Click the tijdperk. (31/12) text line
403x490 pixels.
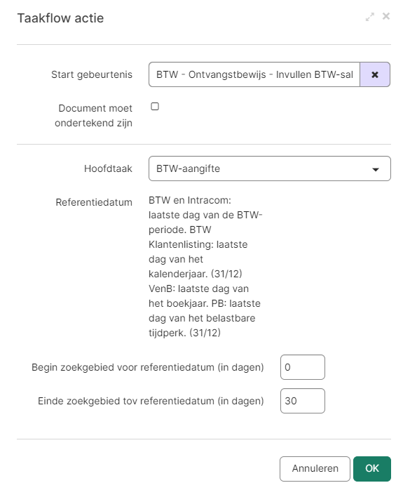[x=184, y=333]
